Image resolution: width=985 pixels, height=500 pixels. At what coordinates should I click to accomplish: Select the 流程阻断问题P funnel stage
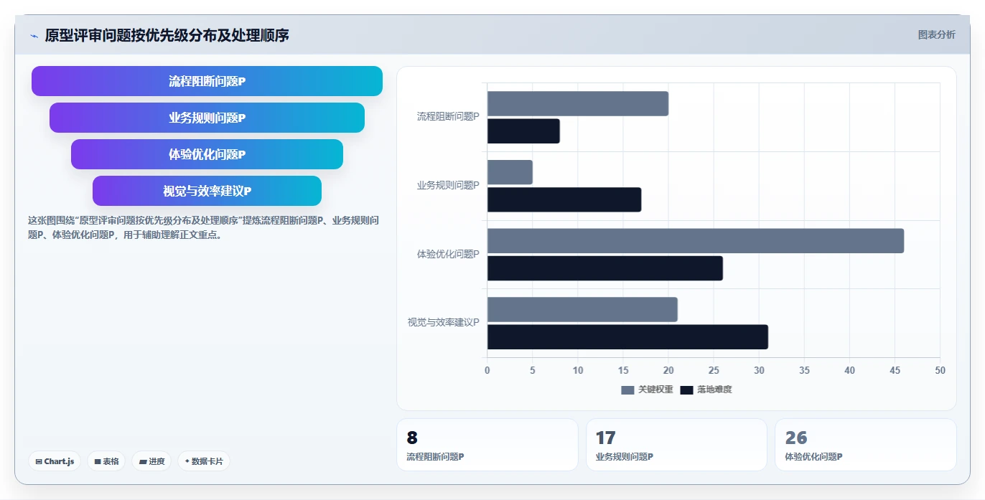click(207, 81)
